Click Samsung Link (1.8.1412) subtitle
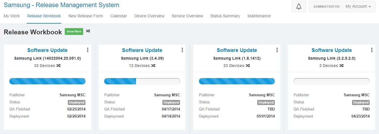The image size is (379, 134). coord(237,58)
